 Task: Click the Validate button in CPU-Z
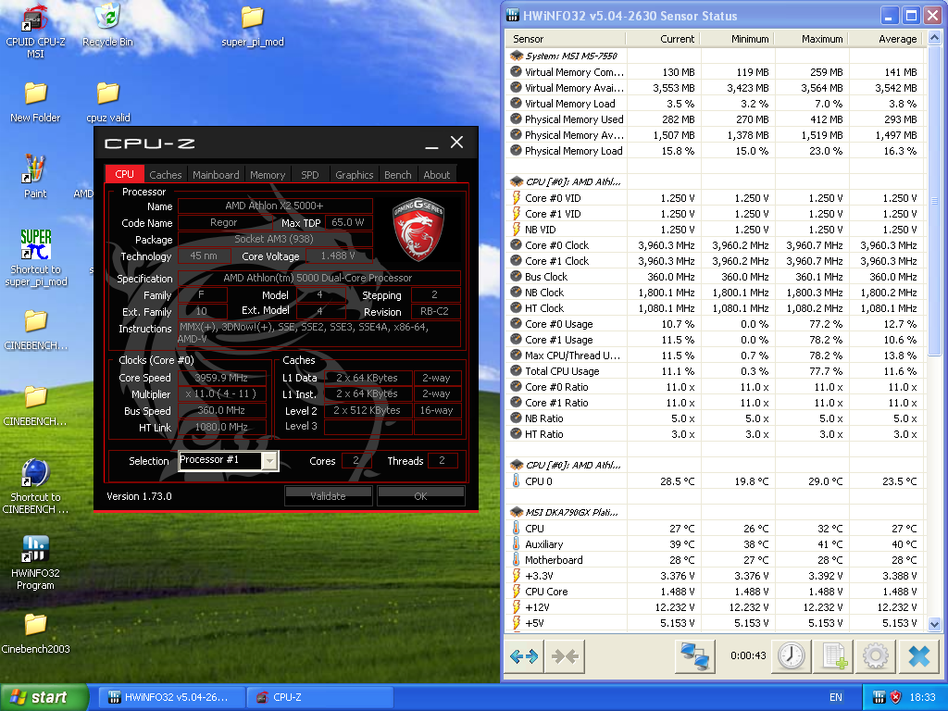pyautogui.click(x=329, y=496)
